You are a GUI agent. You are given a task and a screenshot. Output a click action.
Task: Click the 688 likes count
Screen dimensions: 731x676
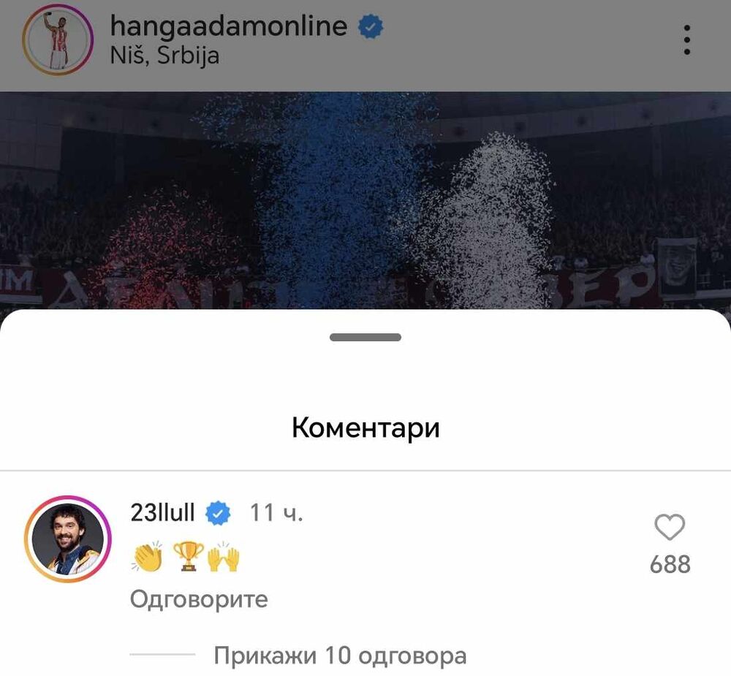(670, 564)
